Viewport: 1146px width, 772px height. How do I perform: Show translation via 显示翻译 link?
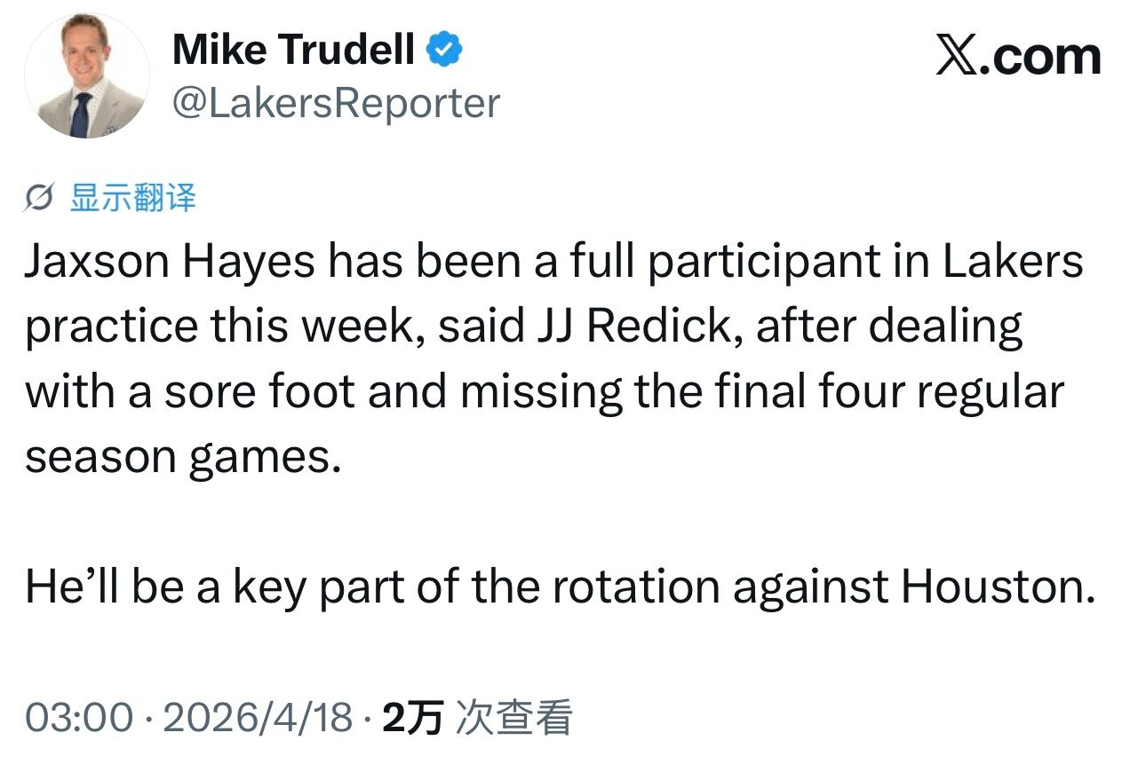point(132,198)
